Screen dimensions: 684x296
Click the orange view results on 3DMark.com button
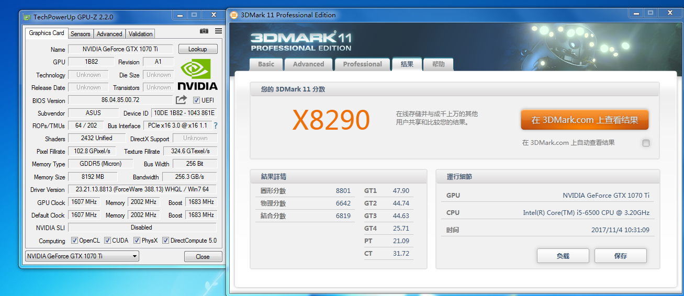point(585,120)
